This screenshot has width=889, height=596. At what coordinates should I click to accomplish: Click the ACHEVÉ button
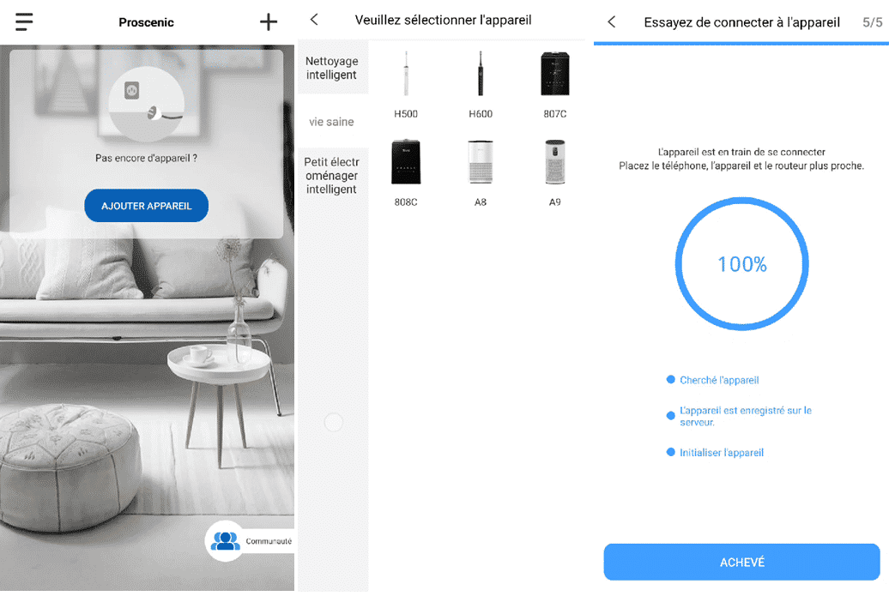pos(741,562)
